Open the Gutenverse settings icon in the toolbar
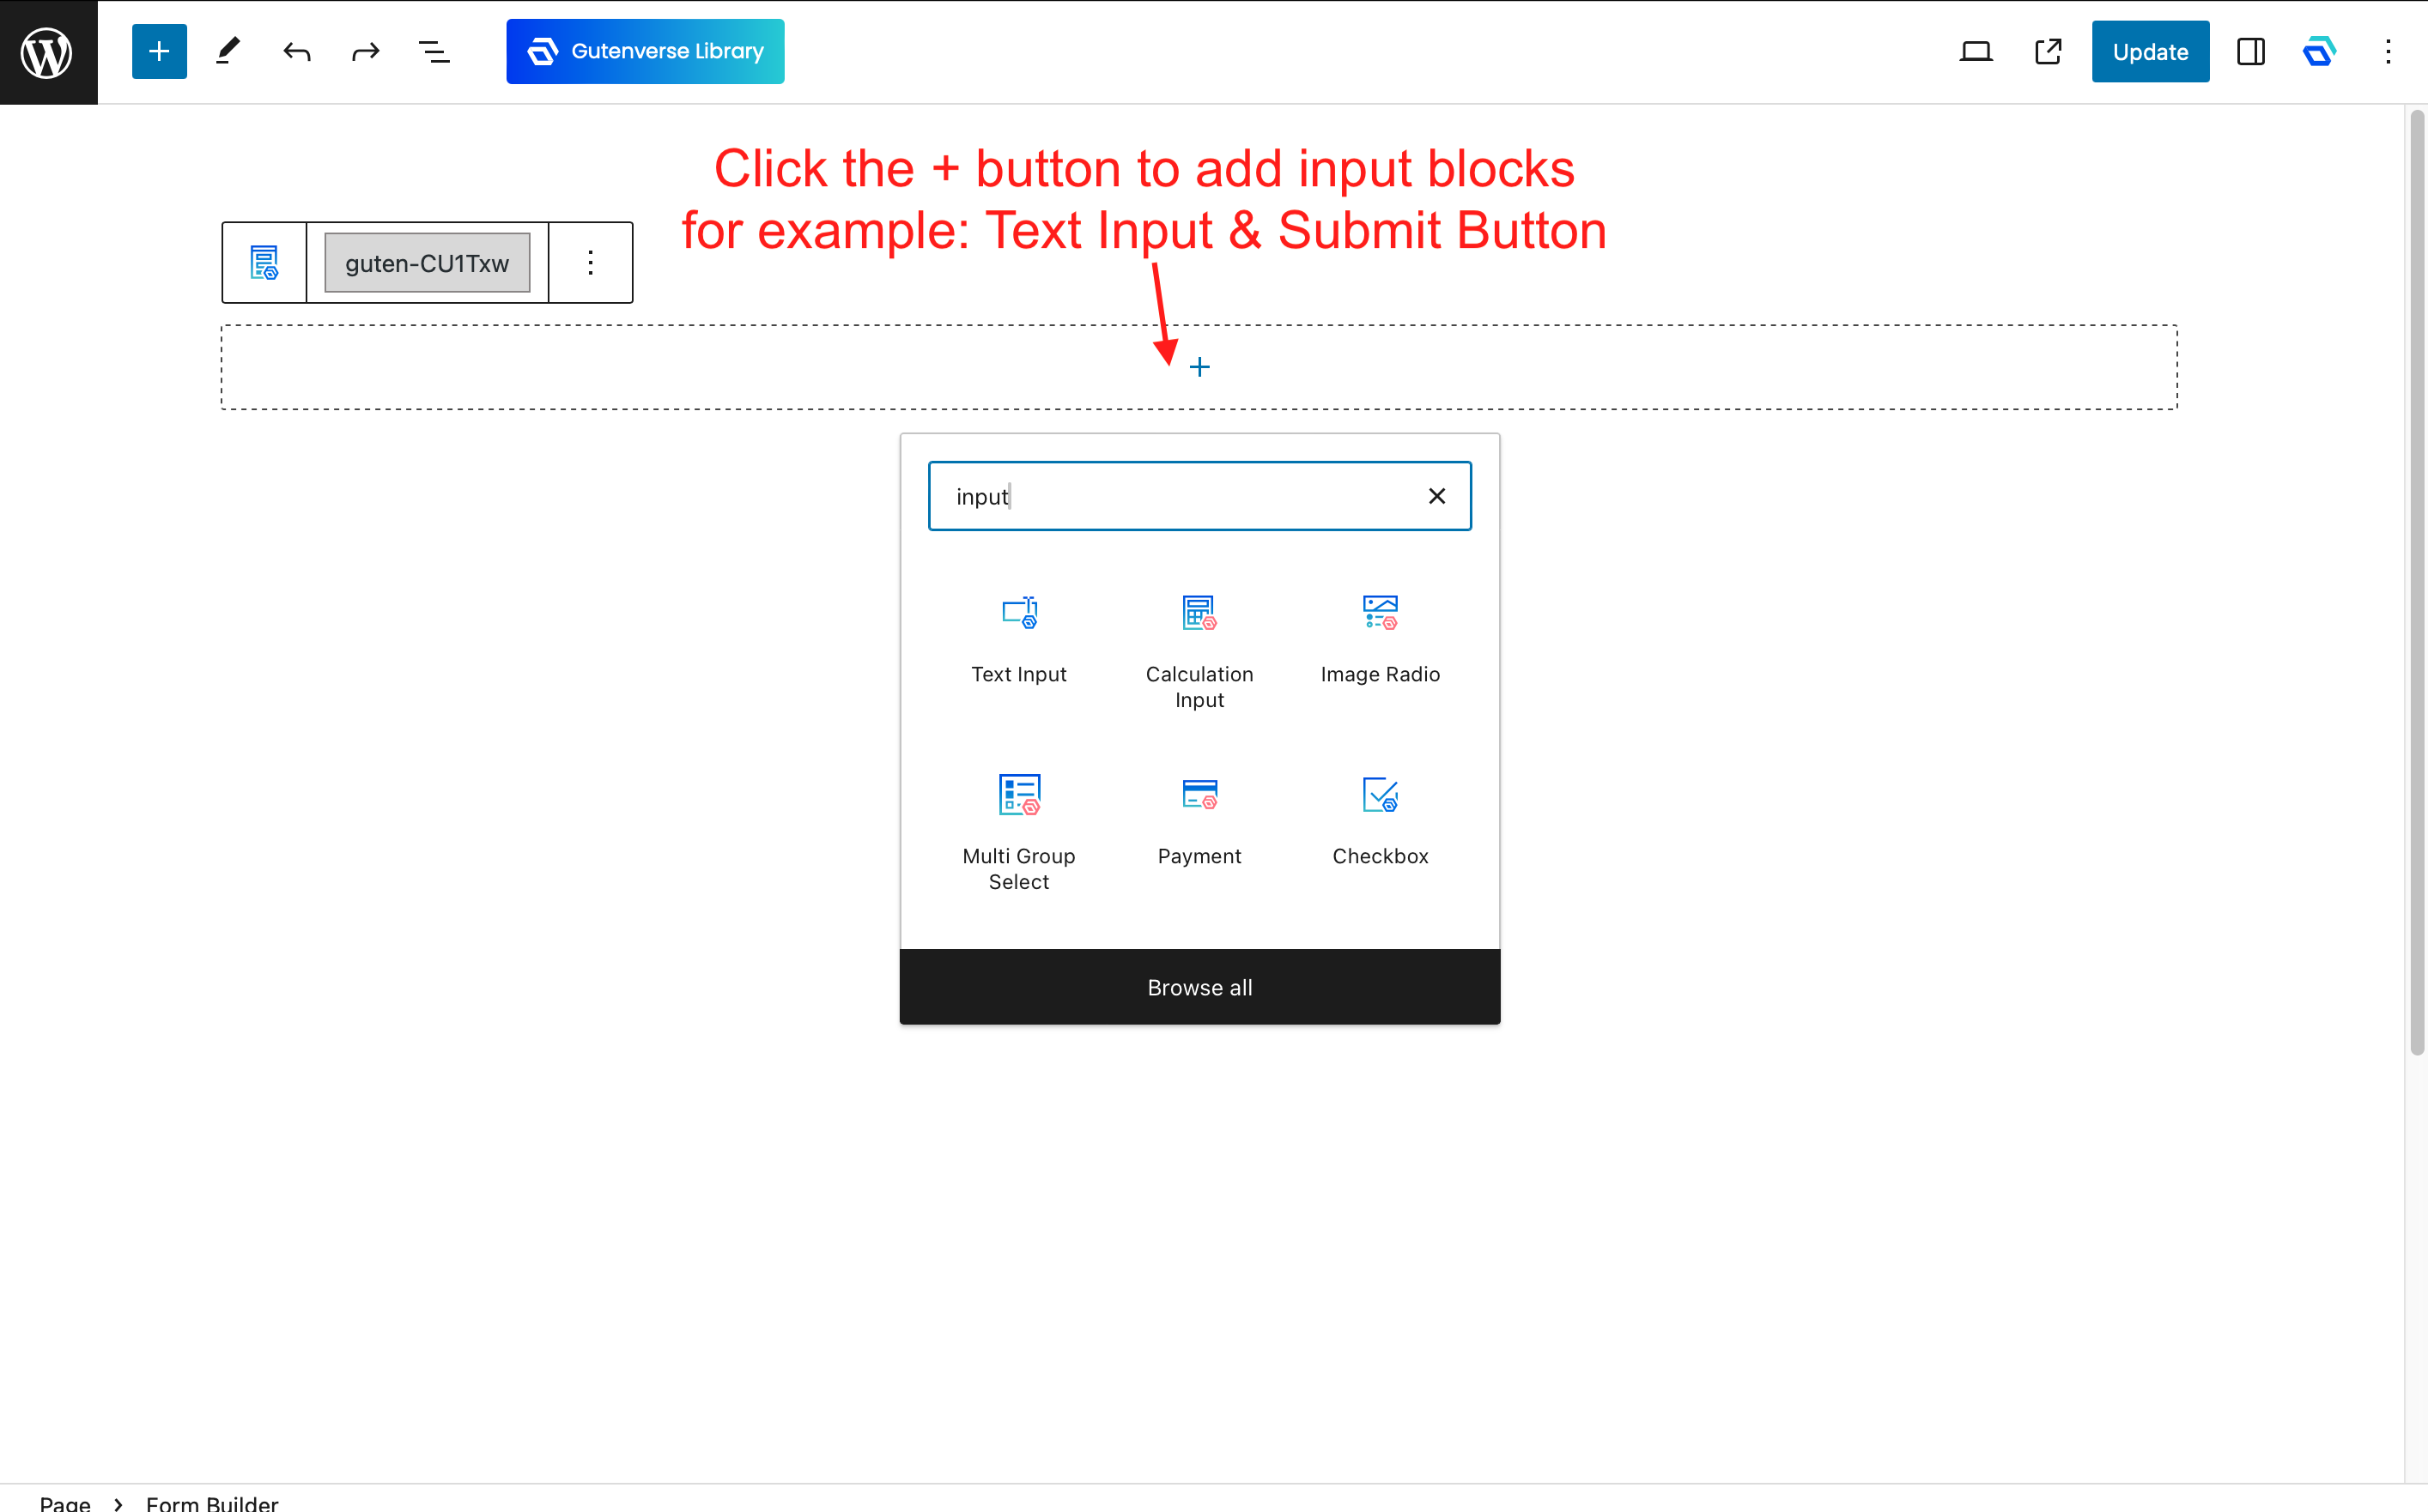 point(2319,51)
